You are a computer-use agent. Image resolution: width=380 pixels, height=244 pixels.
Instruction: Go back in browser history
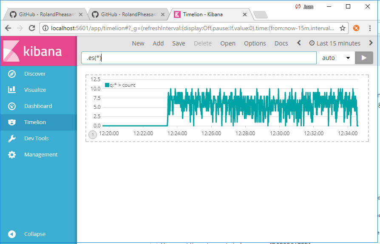coord(8,28)
